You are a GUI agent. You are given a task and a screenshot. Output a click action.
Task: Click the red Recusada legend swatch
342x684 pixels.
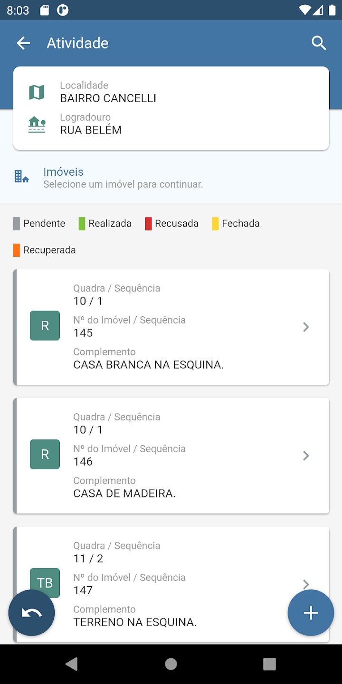pos(148,224)
